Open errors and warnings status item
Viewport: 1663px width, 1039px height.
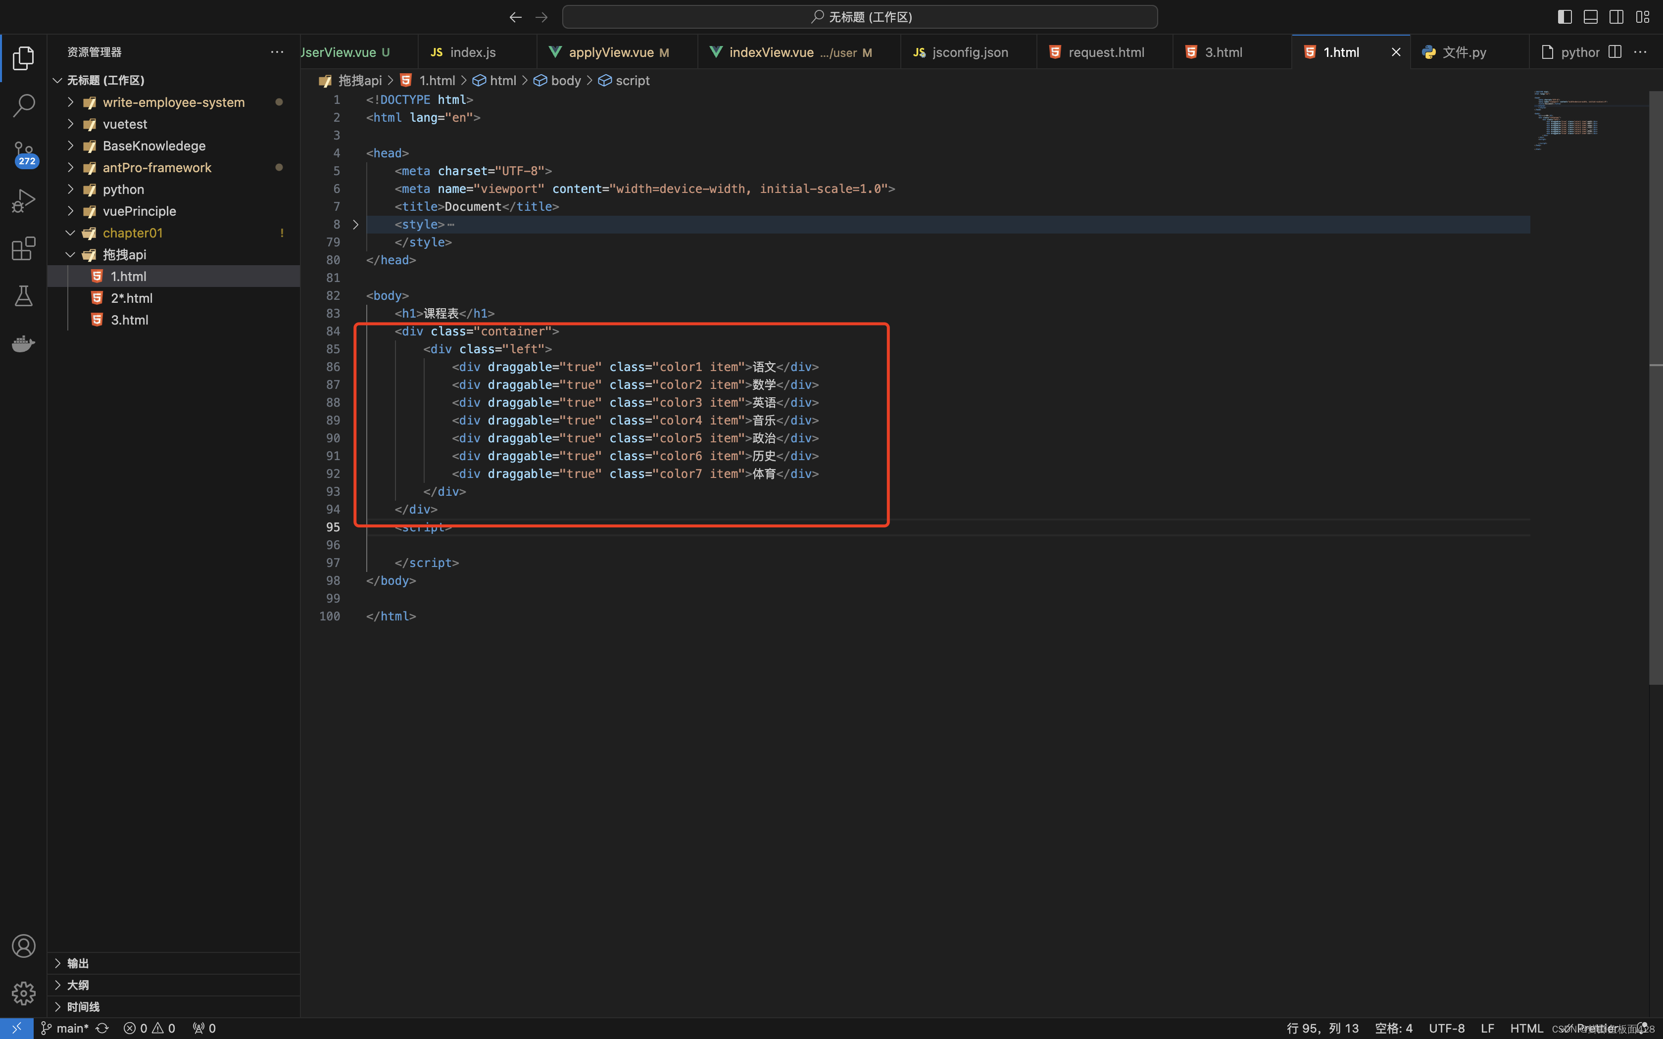coord(149,1028)
